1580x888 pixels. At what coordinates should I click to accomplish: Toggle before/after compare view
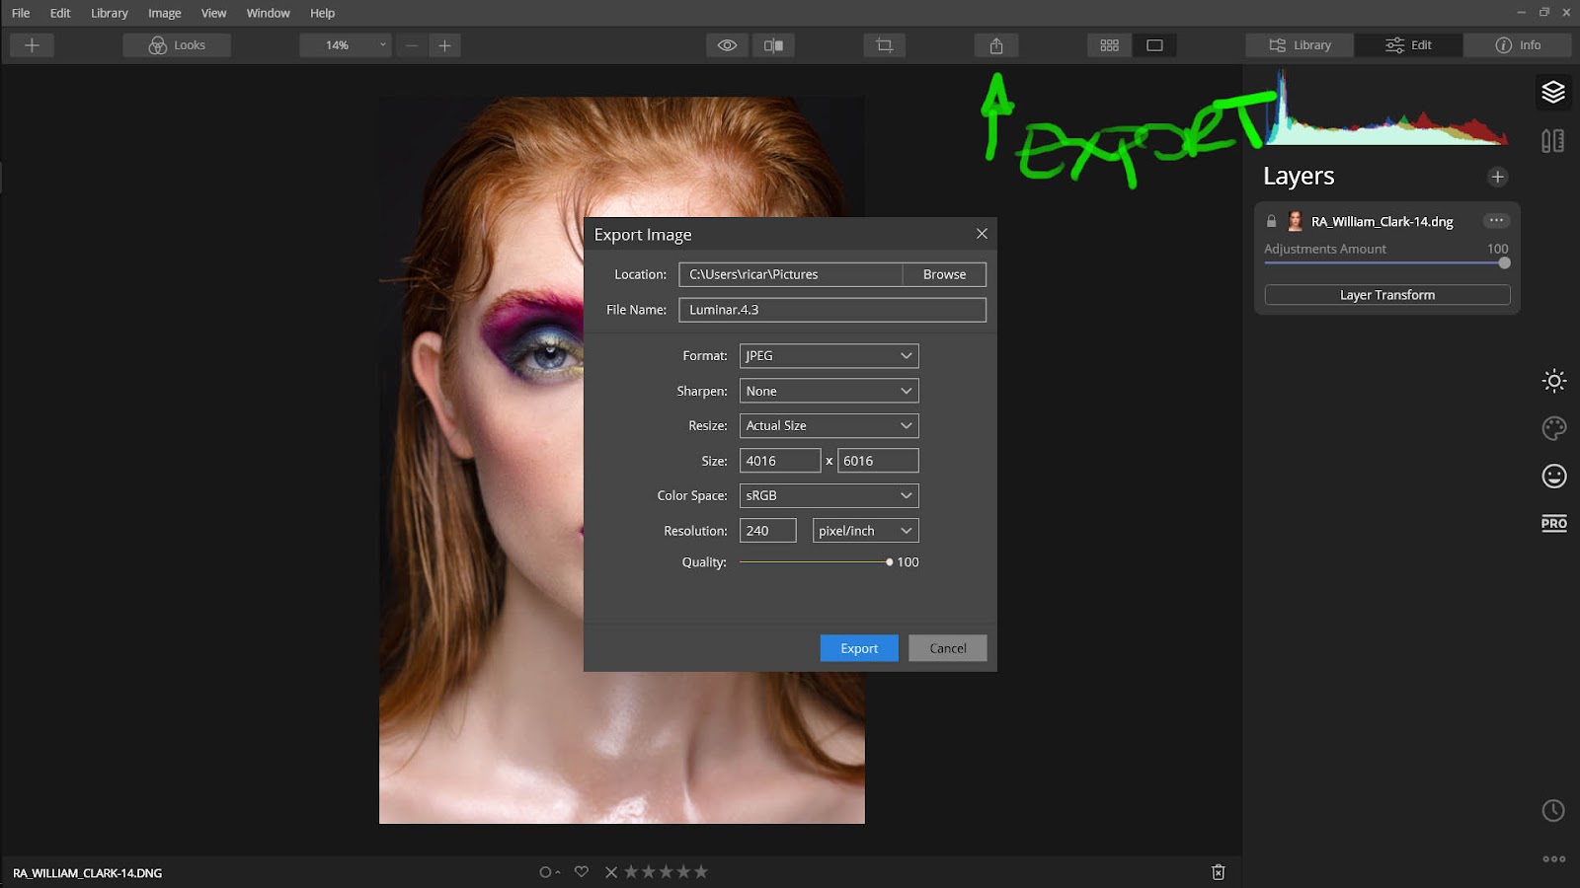(773, 45)
